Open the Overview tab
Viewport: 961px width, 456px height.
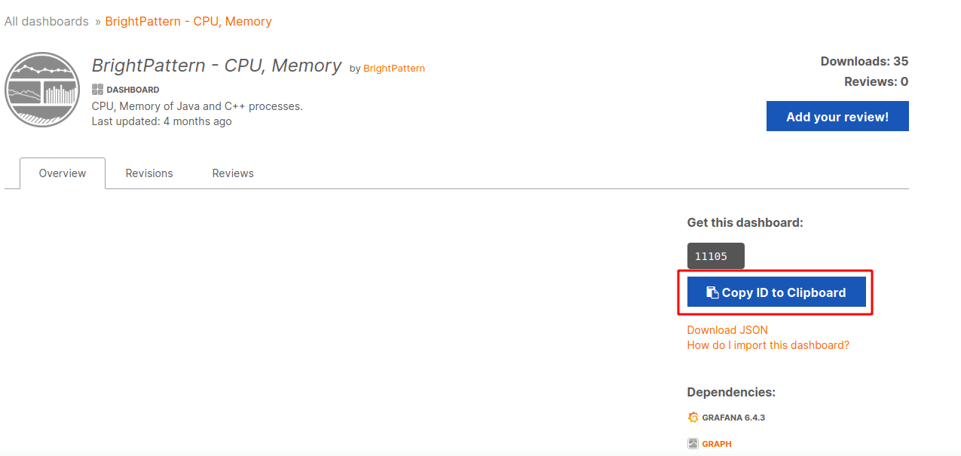tap(63, 173)
